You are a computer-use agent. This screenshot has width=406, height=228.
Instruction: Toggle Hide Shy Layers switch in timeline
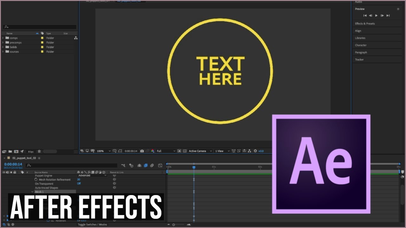tap(139, 165)
